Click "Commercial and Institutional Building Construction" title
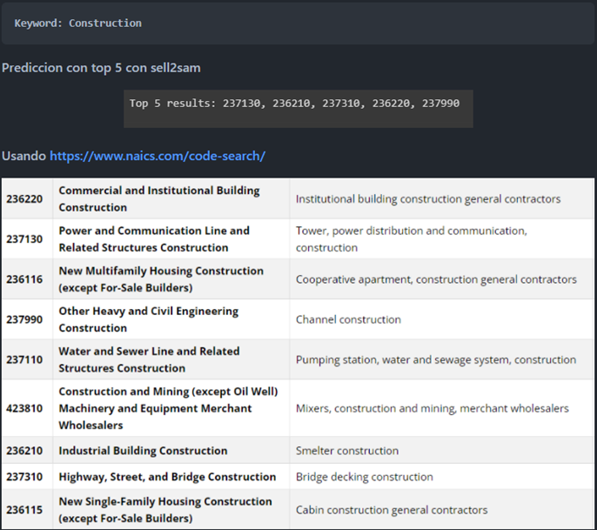Screen dimensions: 597x530 click(159, 198)
